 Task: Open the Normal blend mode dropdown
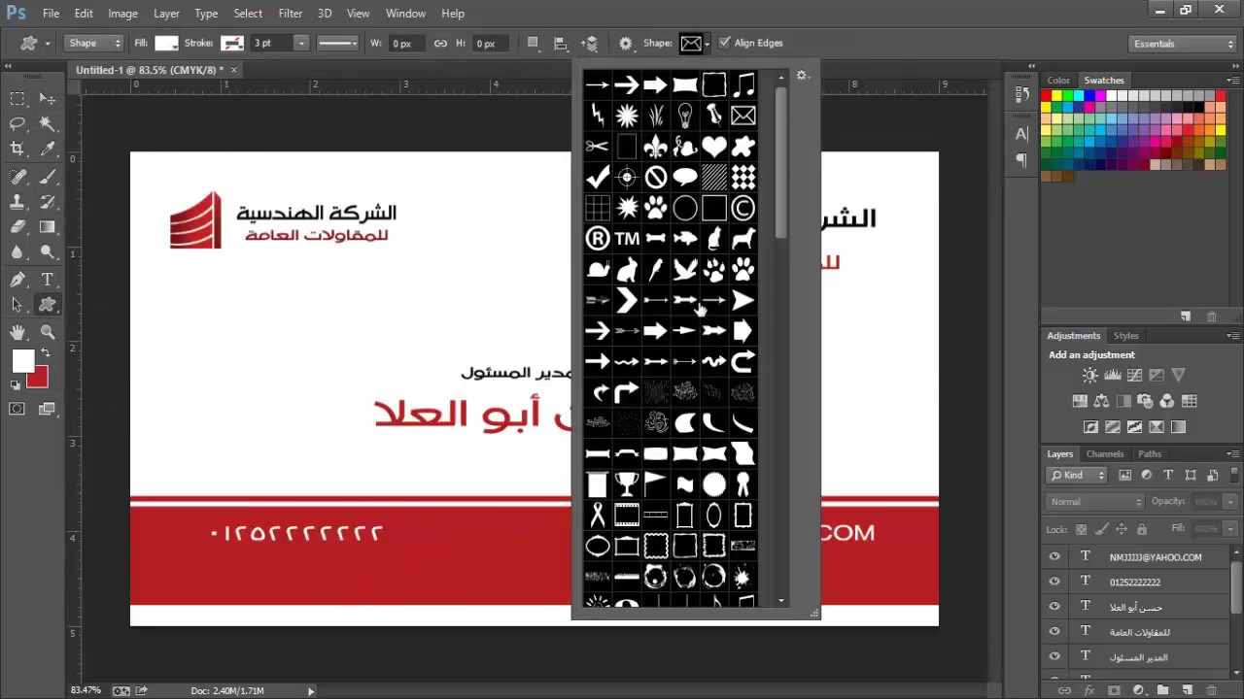point(1095,502)
